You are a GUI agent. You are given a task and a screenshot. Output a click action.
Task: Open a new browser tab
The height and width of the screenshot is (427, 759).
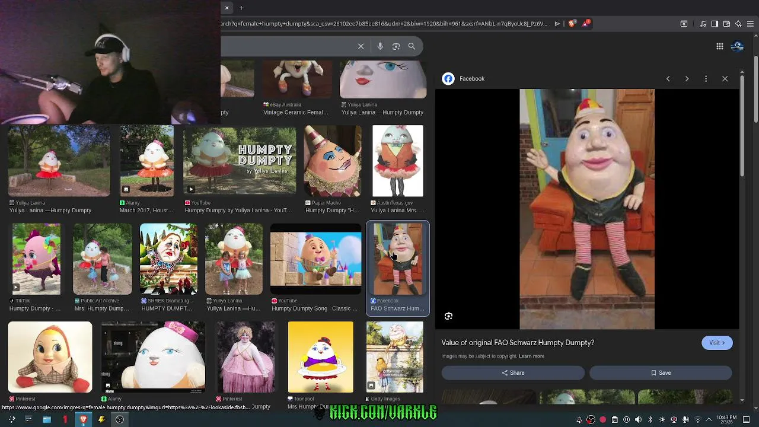click(241, 8)
